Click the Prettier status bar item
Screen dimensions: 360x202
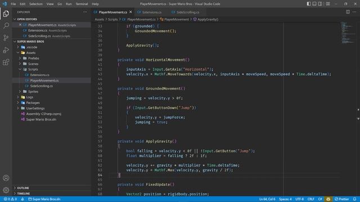click(x=341, y=199)
